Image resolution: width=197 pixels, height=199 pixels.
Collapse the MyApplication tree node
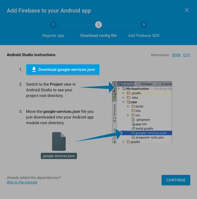(119, 88)
